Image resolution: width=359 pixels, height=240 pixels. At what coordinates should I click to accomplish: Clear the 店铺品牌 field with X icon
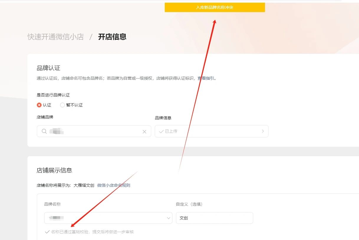click(144, 132)
